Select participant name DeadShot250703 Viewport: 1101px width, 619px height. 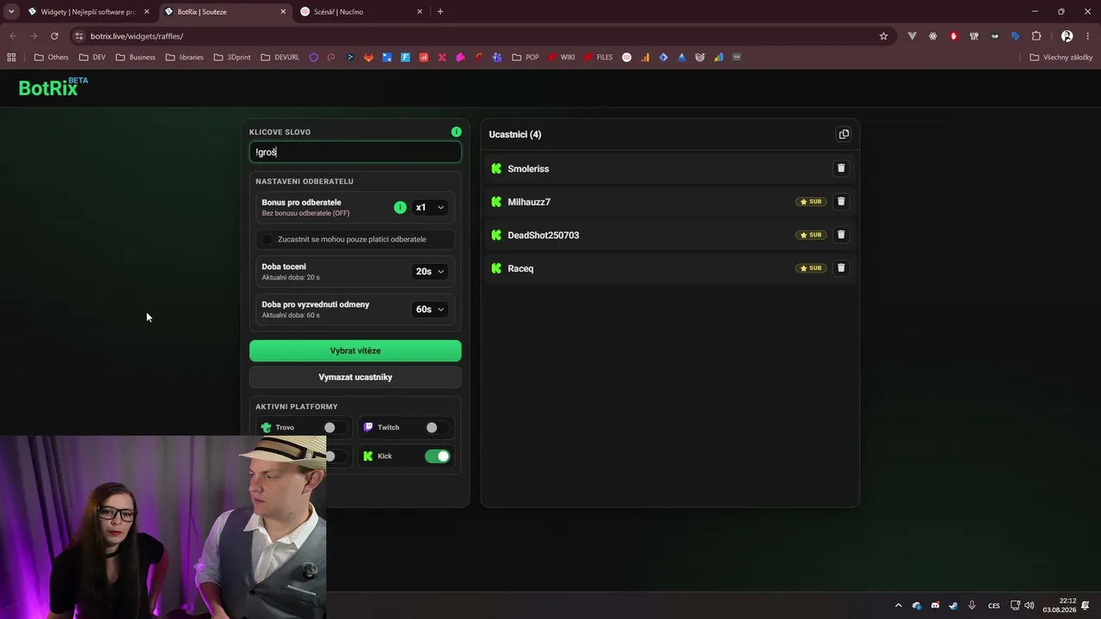(544, 236)
